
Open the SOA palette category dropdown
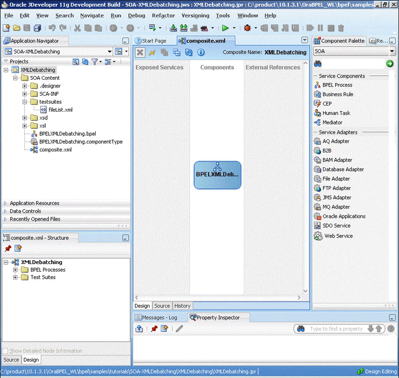pyautogui.click(x=392, y=51)
